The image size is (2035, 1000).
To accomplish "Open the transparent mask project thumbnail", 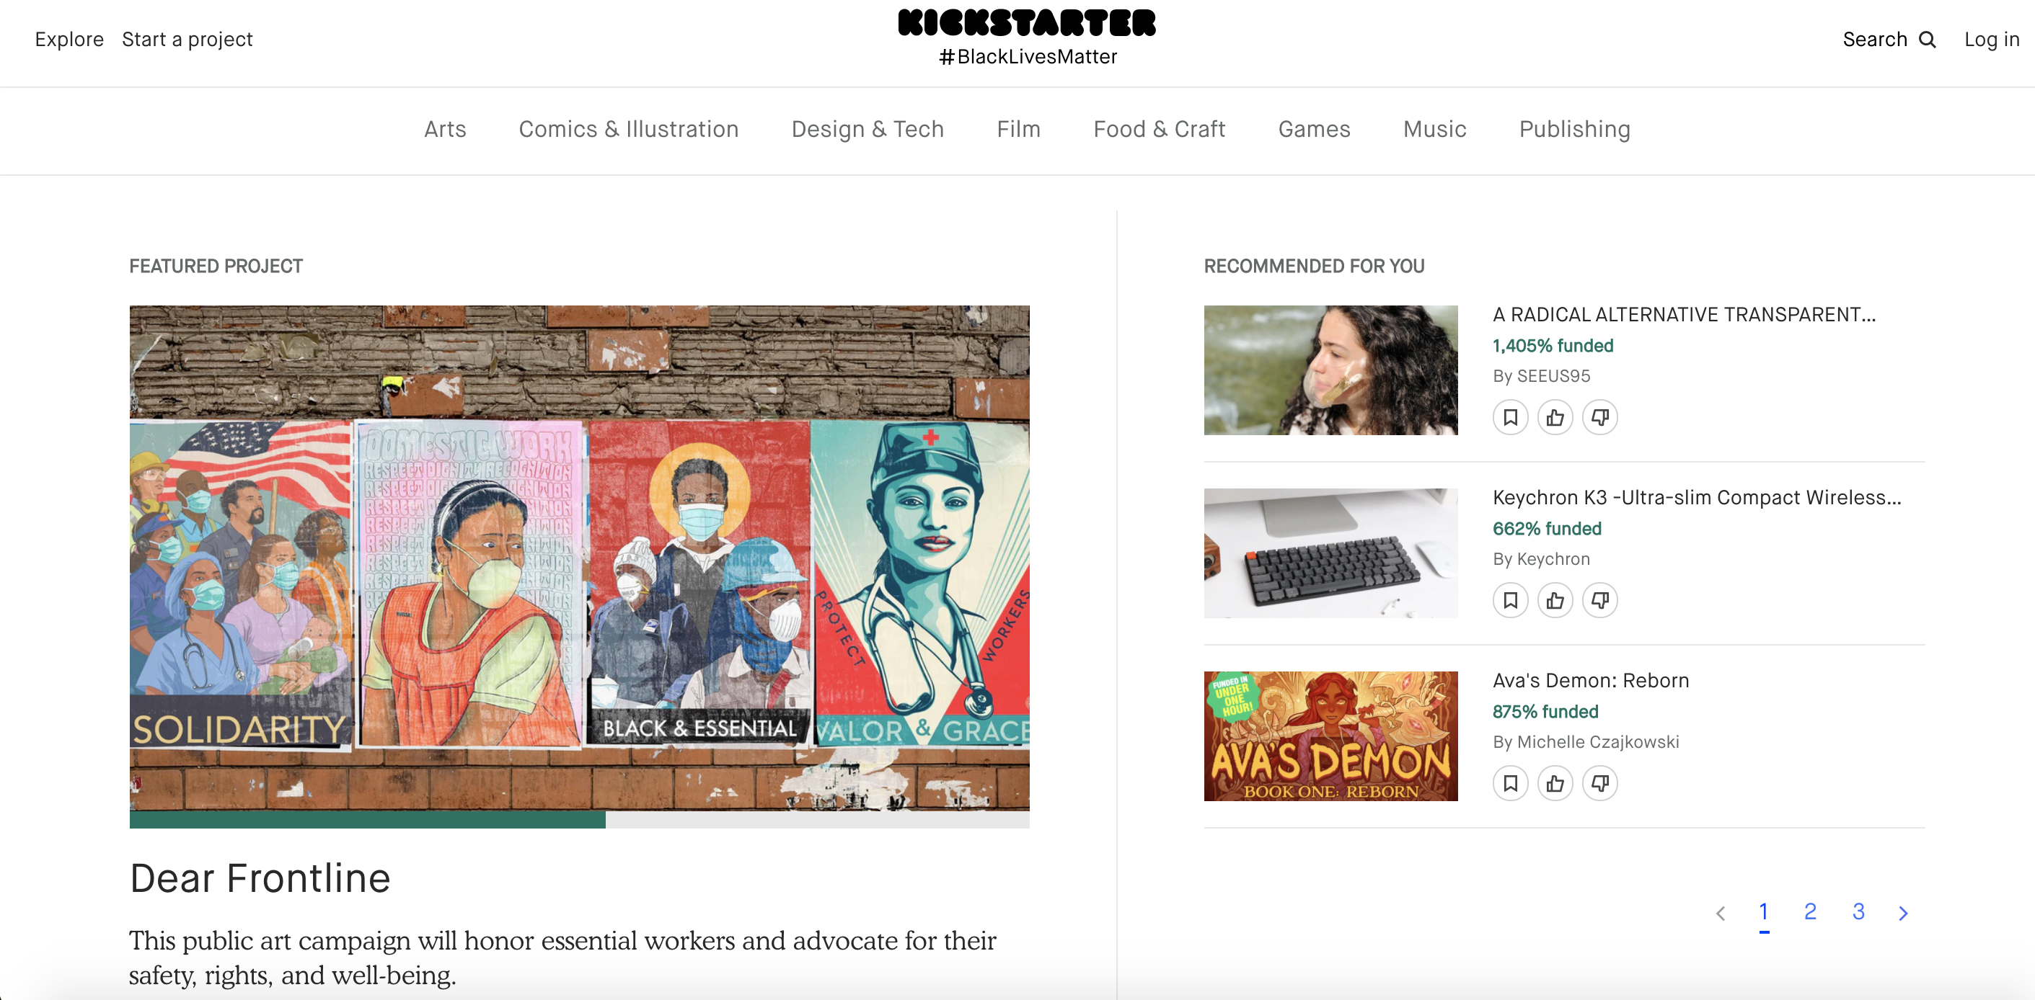I will pyautogui.click(x=1330, y=370).
